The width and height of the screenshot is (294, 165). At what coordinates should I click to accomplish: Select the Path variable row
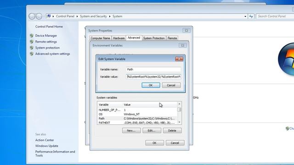(x=137, y=118)
